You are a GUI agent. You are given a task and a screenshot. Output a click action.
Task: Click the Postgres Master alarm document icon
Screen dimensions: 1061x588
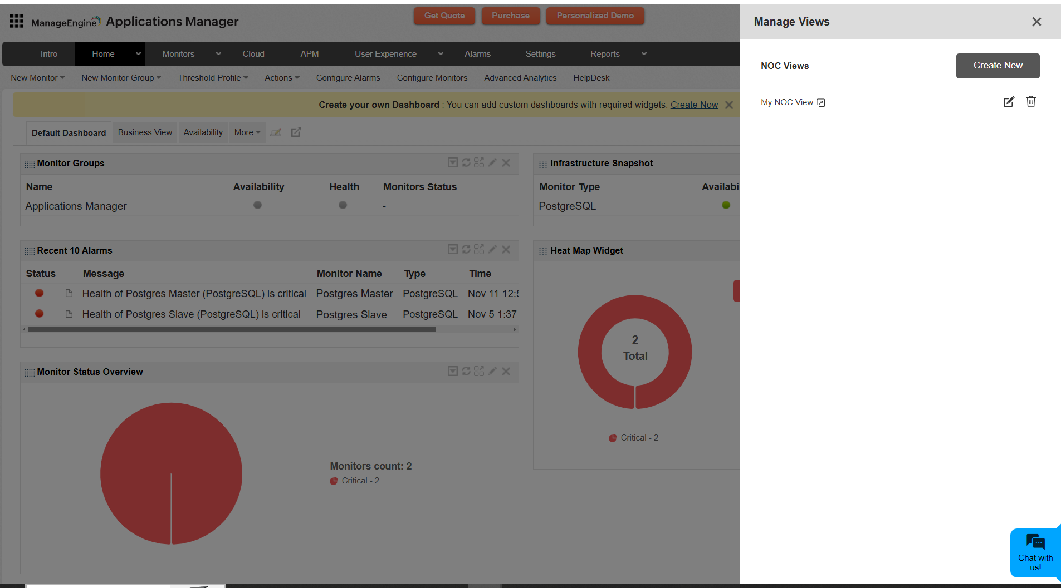pyautogui.click(x=69, y=293)
